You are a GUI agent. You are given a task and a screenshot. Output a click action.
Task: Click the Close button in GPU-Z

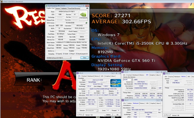(x=85, y=58)
